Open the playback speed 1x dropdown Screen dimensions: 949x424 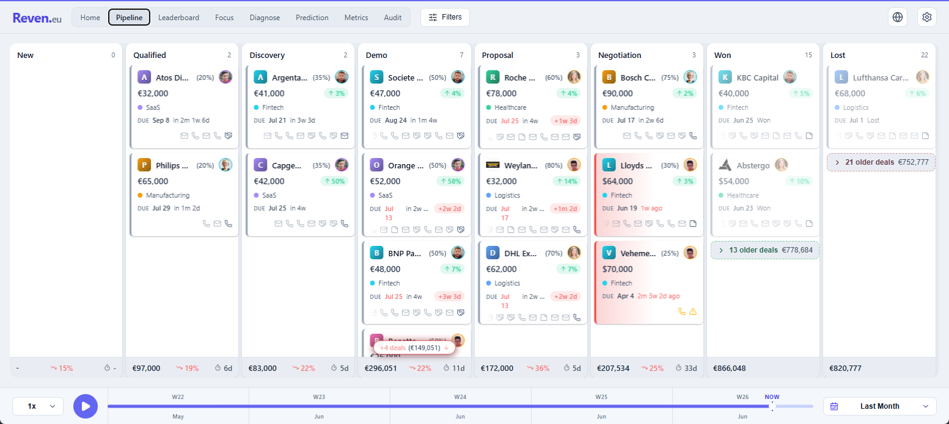click(38, 406)
